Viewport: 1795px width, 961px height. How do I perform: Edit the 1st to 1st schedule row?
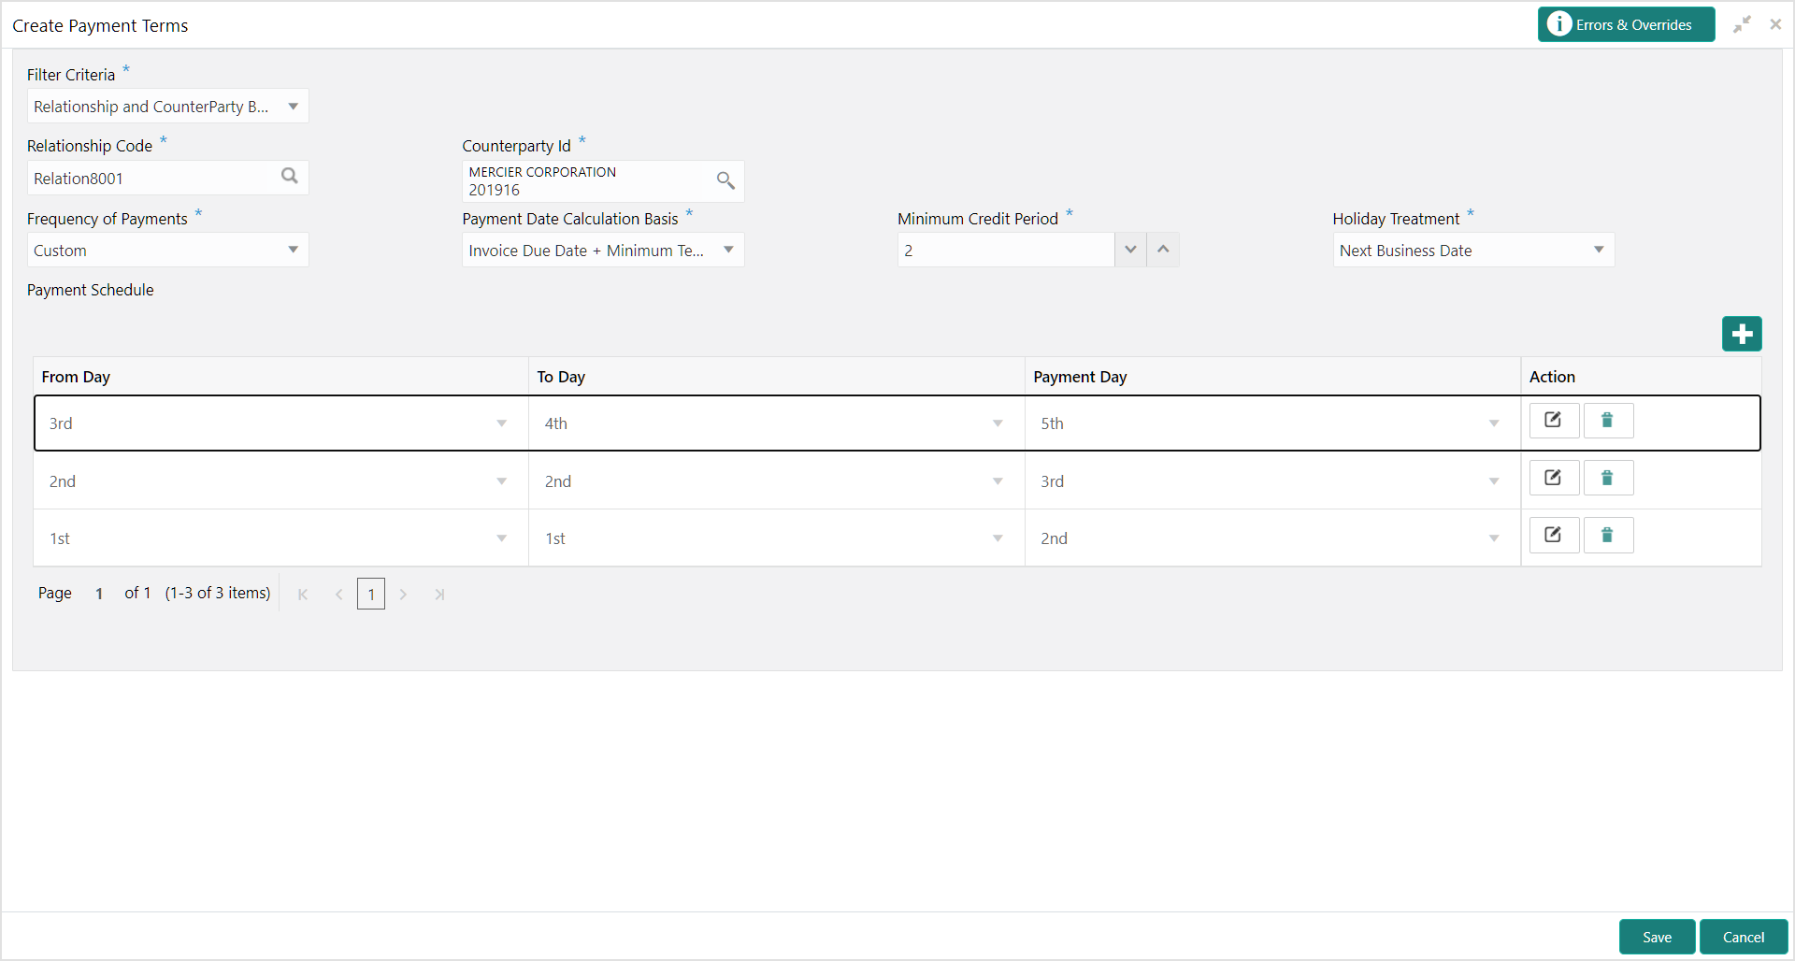(x=1554, y=536)
